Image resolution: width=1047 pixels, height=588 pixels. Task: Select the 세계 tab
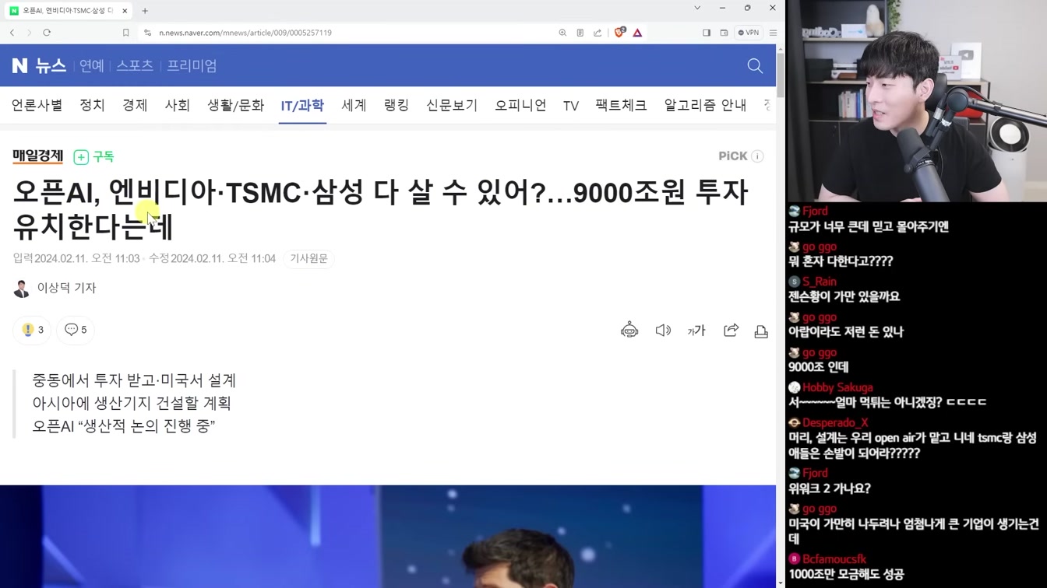pyautogui.click(x=354, y=105)
